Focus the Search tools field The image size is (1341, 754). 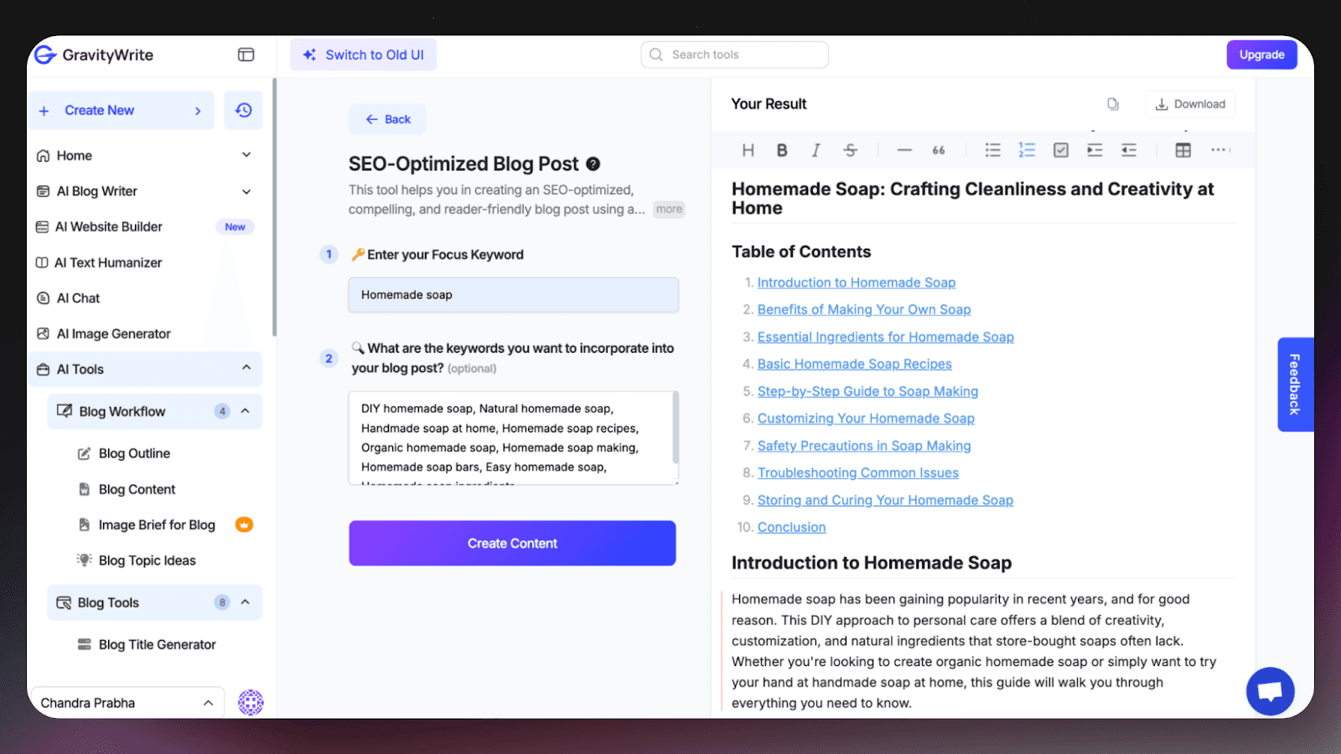pyautogui.click(x=735, y=54)
